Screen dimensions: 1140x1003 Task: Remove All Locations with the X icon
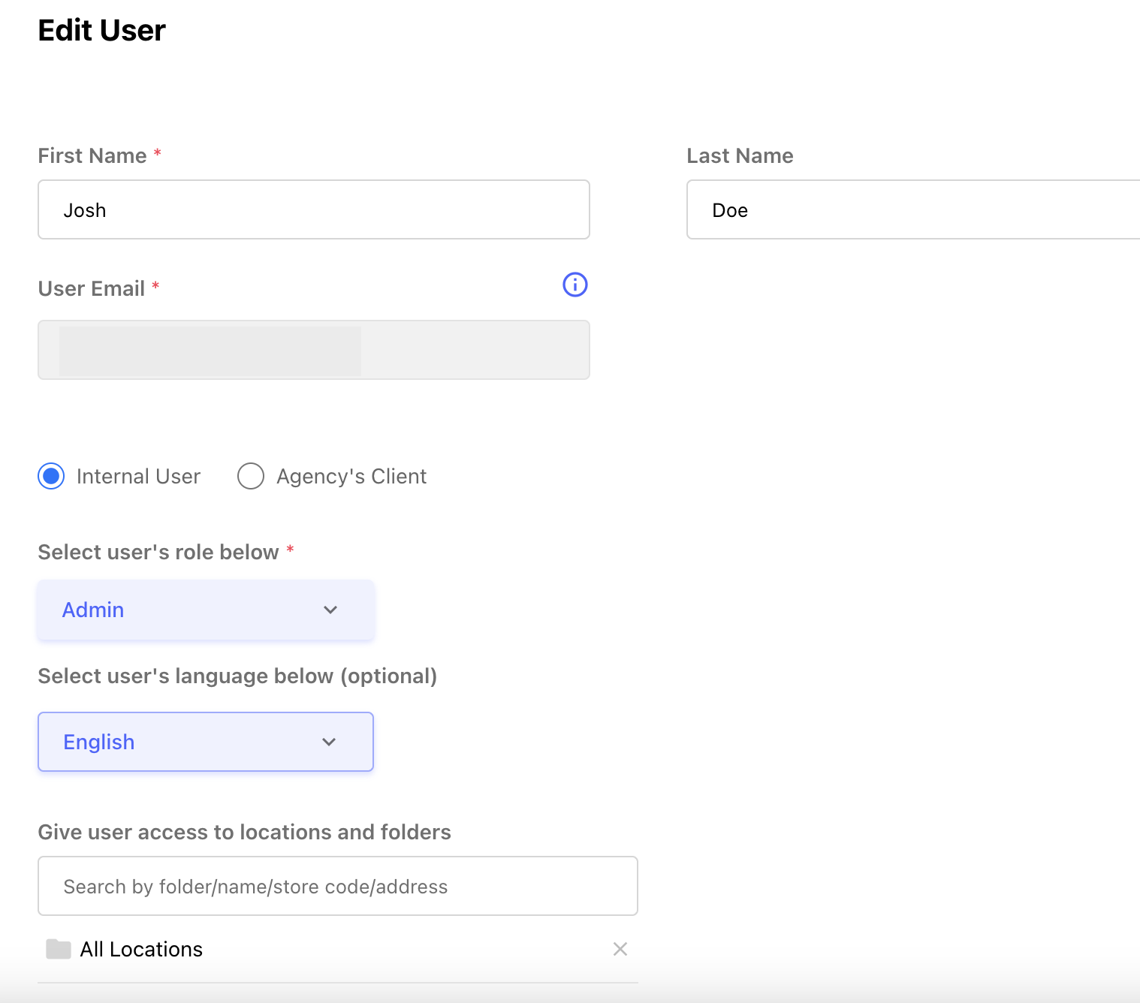click(x=620, y=949)
